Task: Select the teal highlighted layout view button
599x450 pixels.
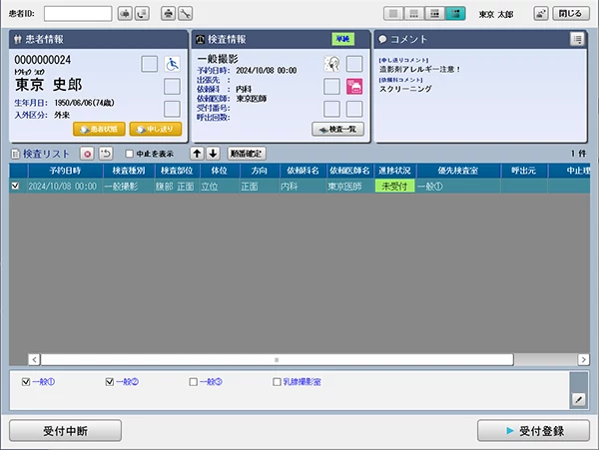Action: (455, 14)
